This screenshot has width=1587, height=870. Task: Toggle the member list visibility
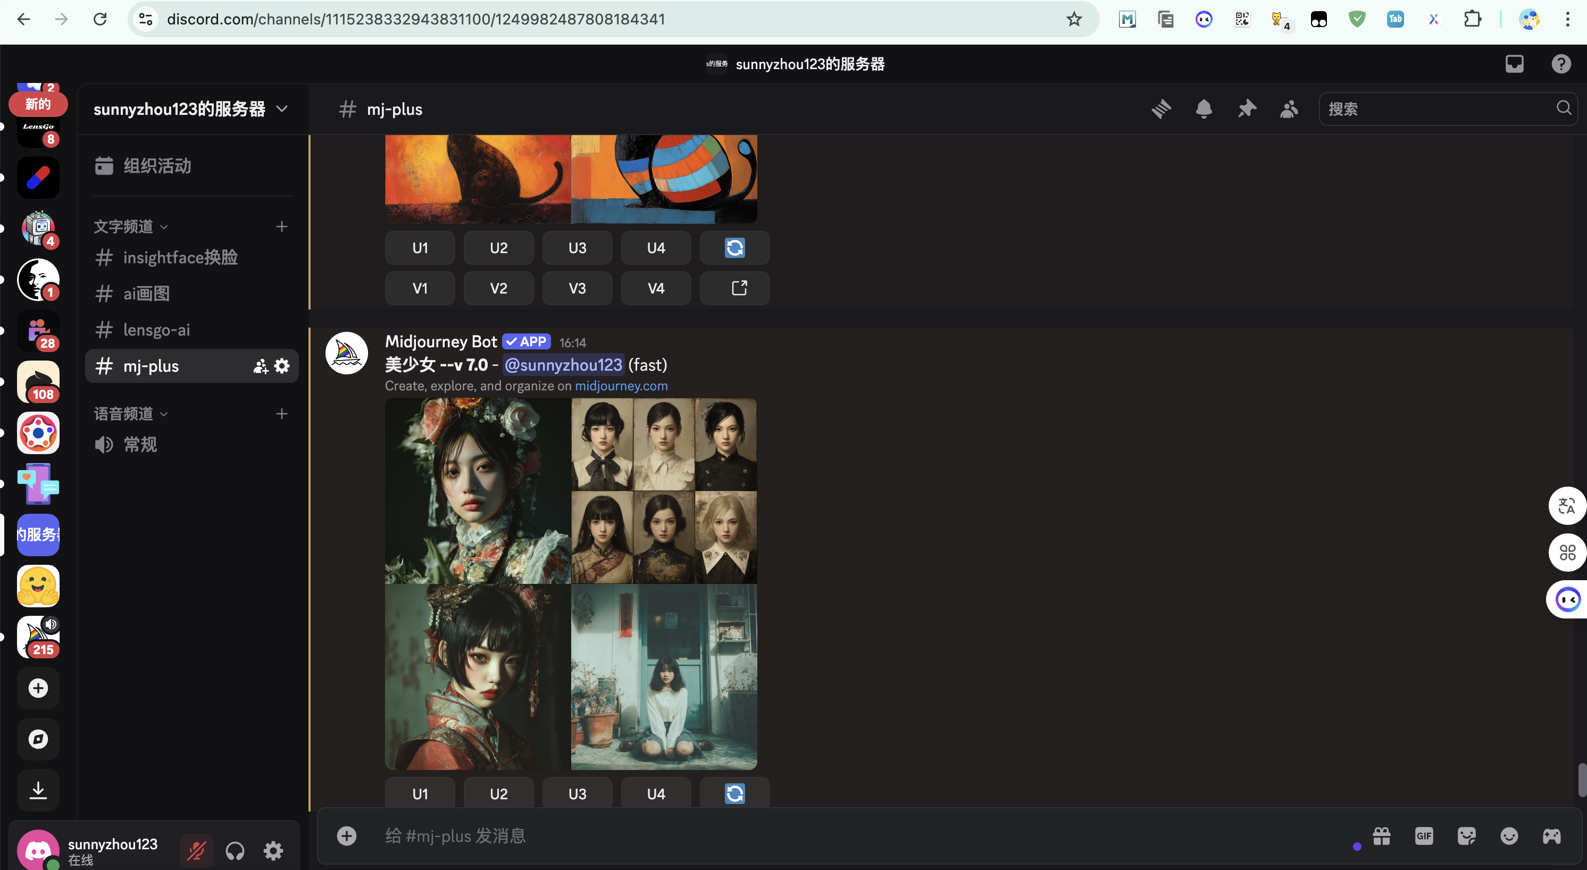(x=1289, y=109)
